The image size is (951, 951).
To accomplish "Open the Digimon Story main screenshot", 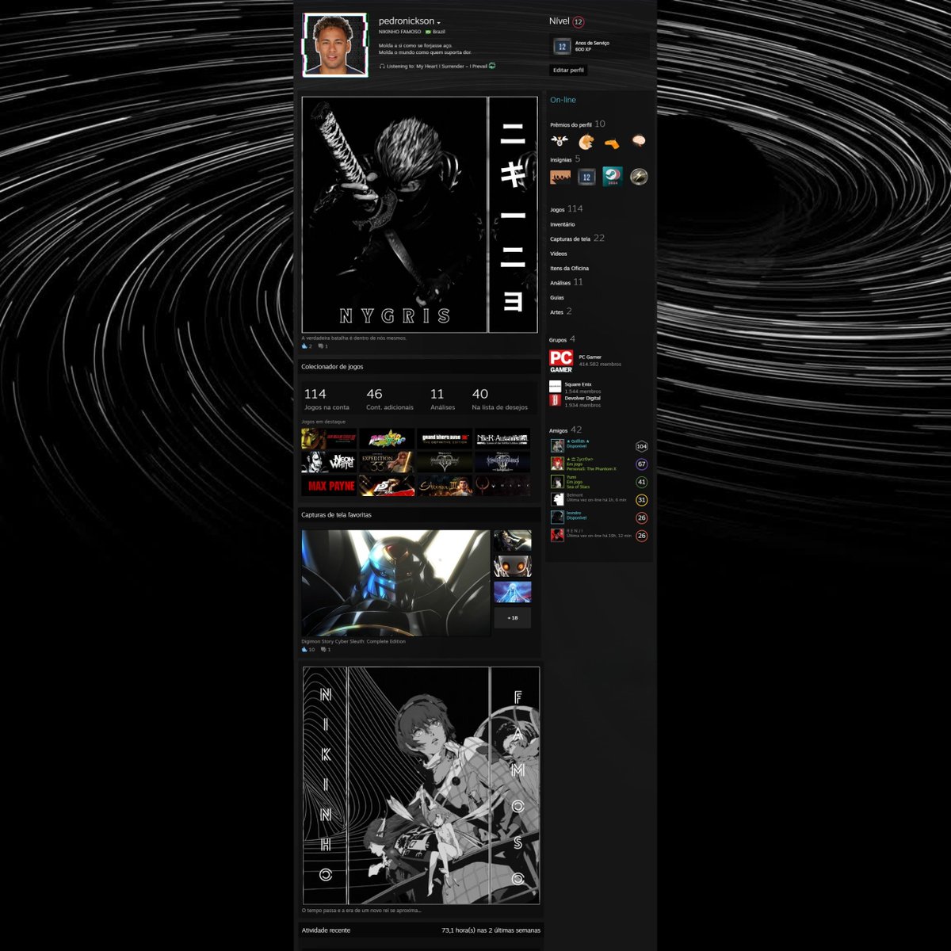I will pos(395,583).
